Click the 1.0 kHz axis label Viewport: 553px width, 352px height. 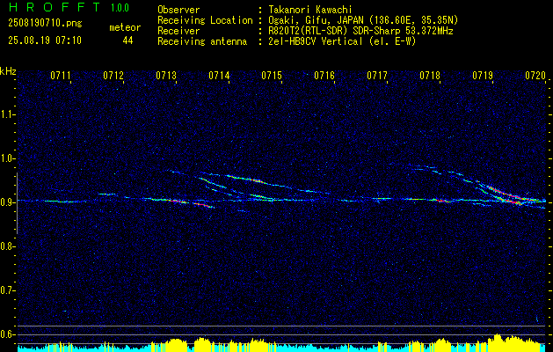pos(7,158)
